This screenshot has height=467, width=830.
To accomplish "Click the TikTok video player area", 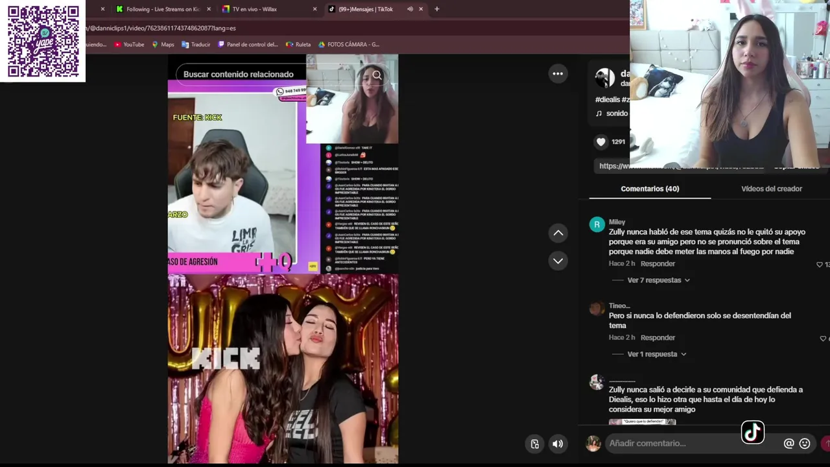I will click(283, 259).
